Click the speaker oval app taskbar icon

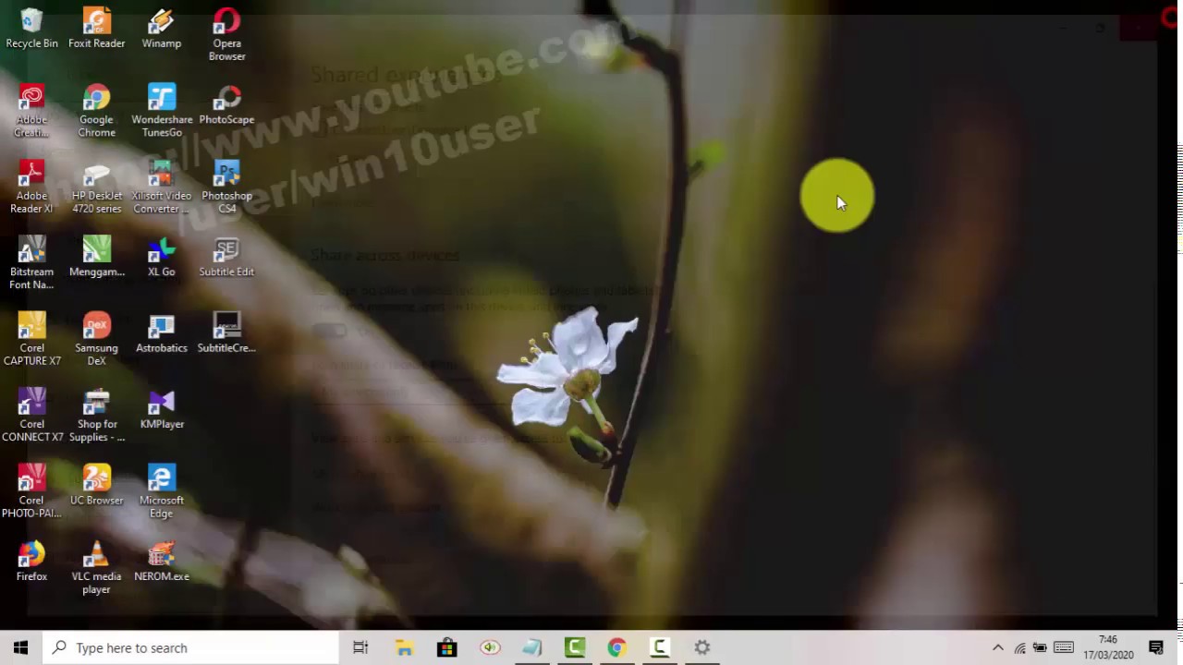[490, 647]
